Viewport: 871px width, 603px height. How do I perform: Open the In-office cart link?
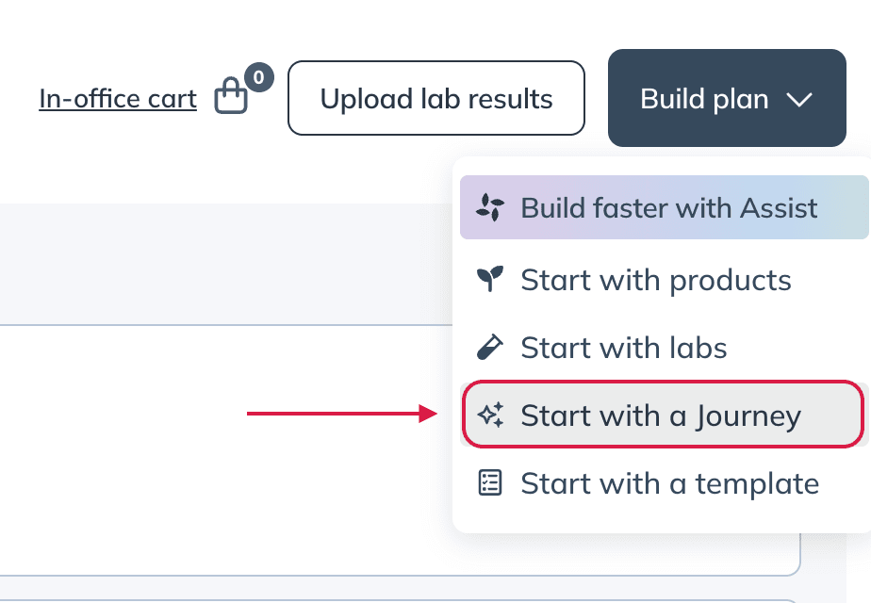coord(118,99)
